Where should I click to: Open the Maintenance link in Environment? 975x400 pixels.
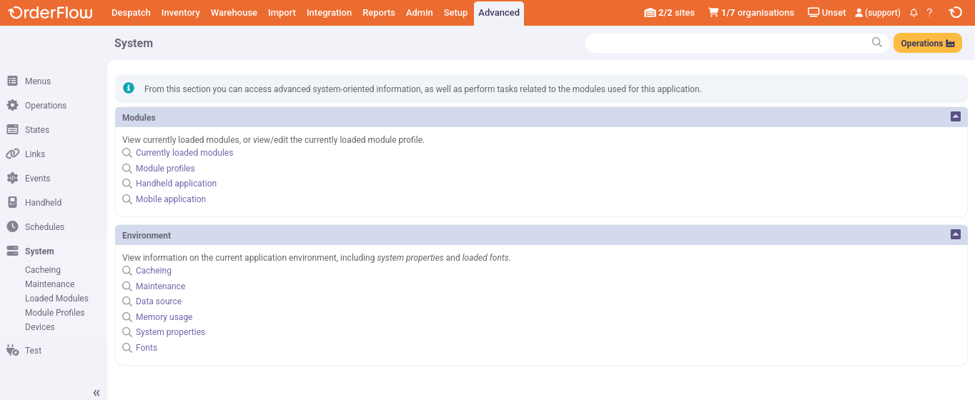point(161,286)
